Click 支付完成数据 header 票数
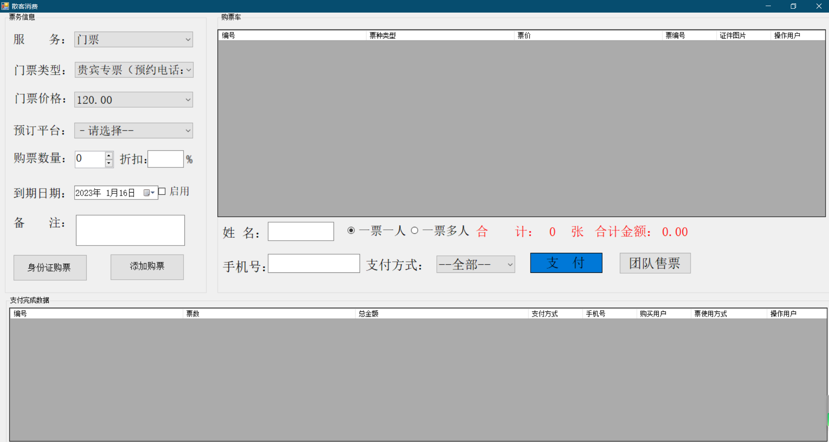 269,314
